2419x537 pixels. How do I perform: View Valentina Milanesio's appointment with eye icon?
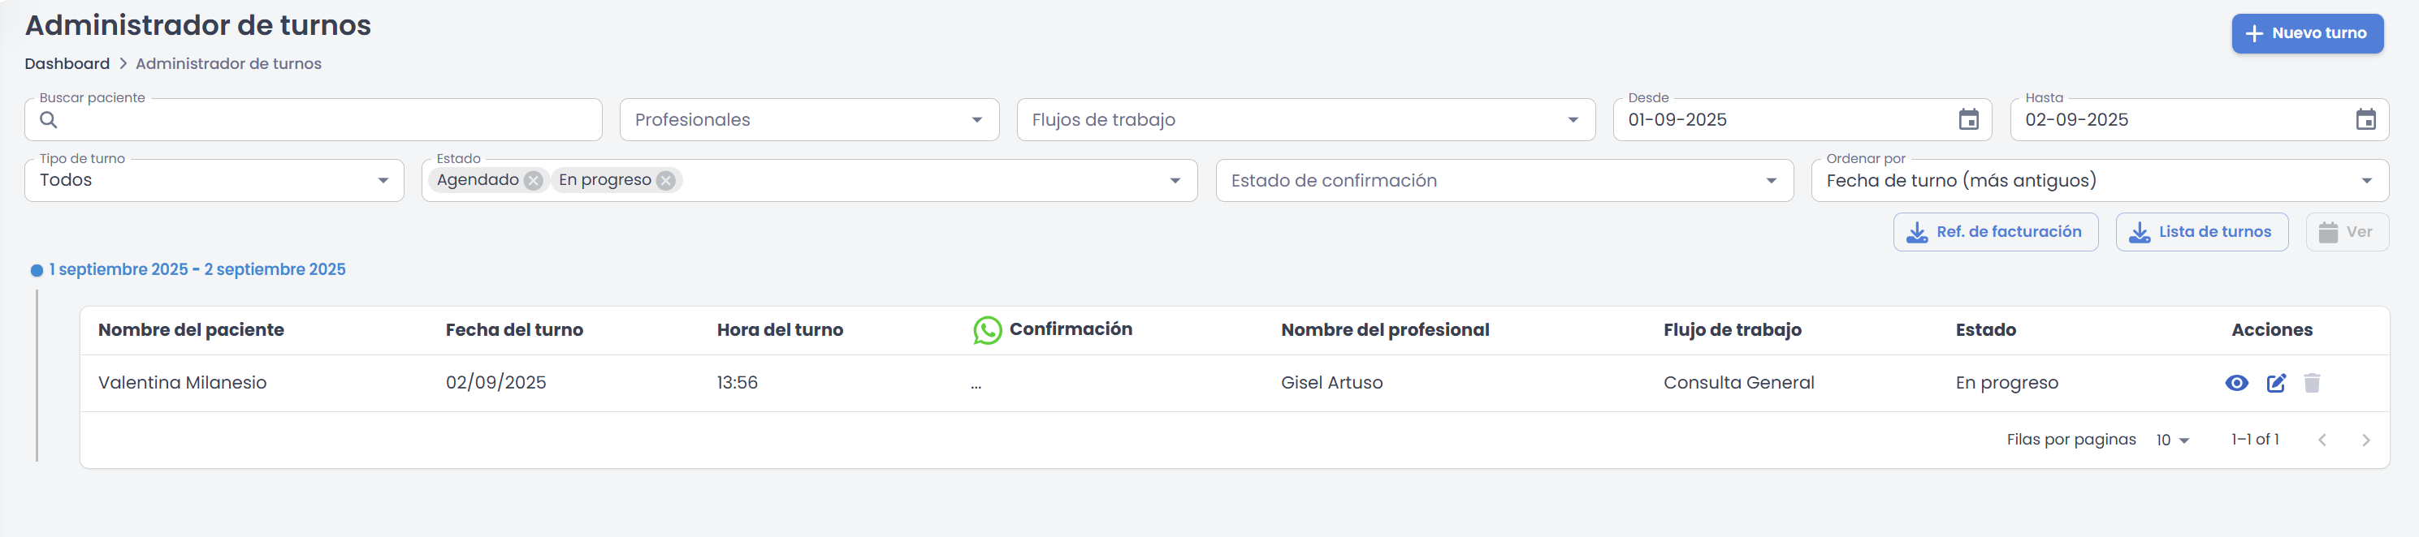click(2236, 382)
